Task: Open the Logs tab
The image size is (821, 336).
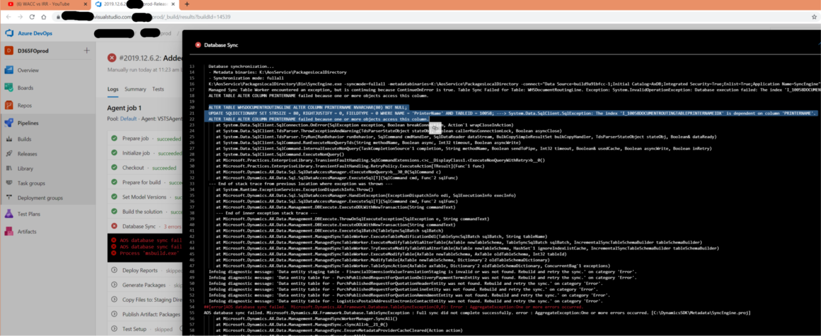Action: [x=112, y=89]
